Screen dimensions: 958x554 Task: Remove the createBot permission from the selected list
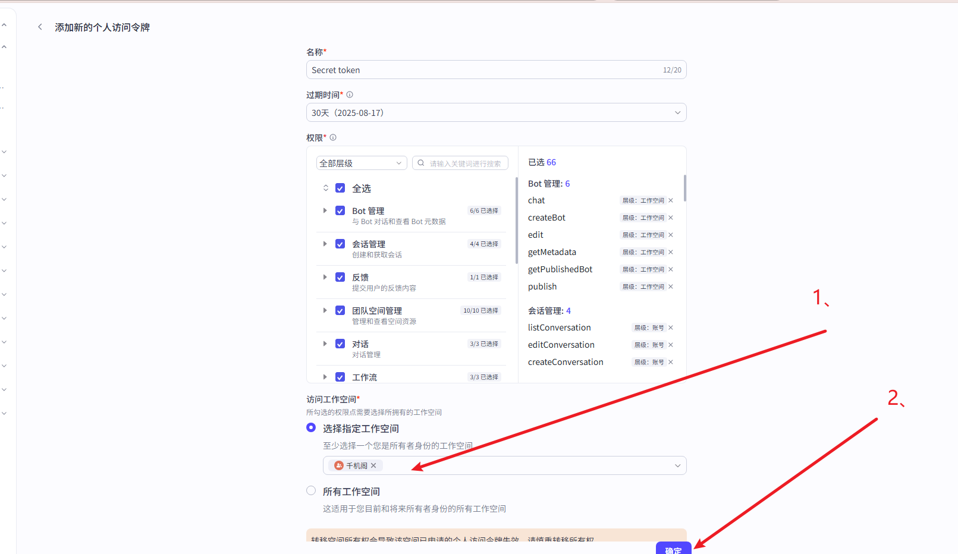tap(671, 218)
